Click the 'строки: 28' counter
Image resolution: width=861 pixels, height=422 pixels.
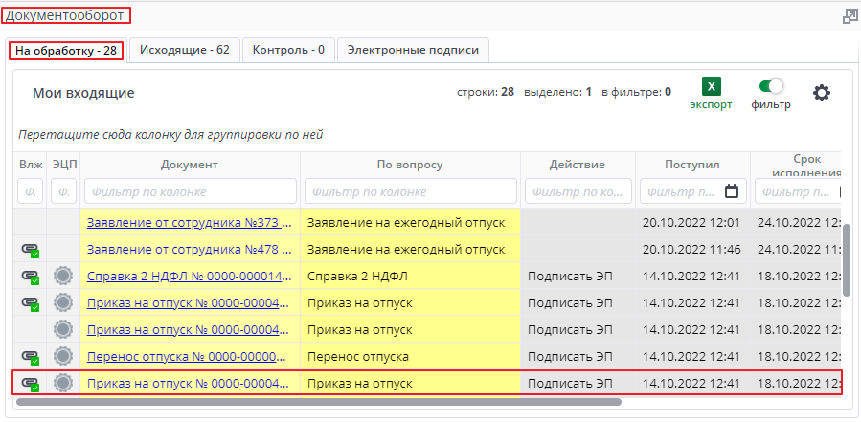coord(486,92)
